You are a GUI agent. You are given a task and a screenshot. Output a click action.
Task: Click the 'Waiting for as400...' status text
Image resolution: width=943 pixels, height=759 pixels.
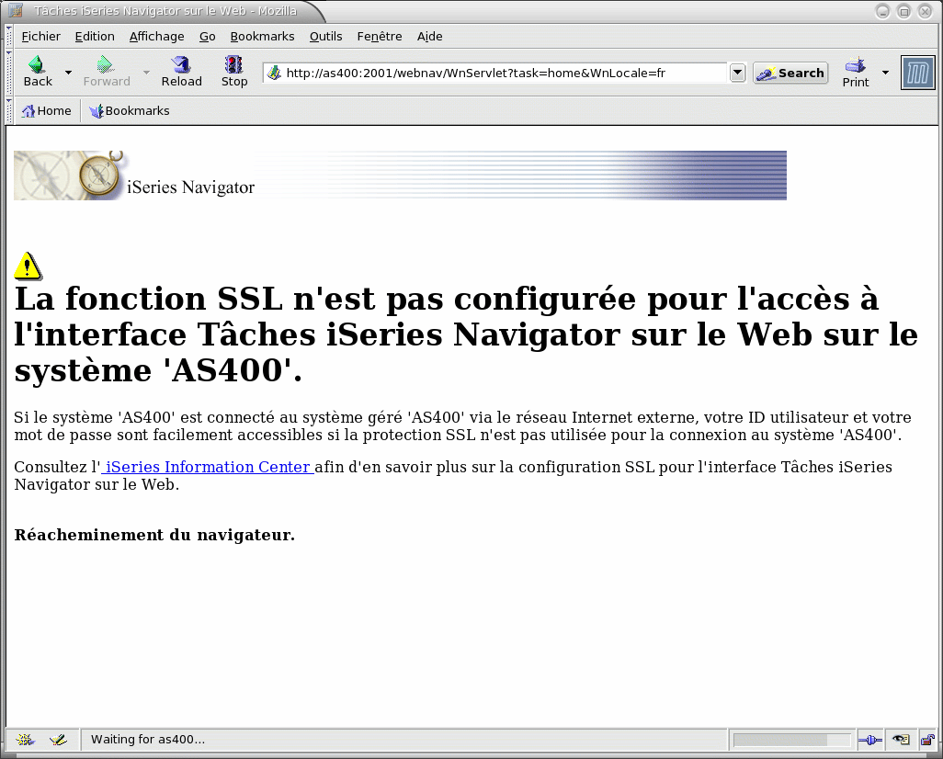[148, 739]
